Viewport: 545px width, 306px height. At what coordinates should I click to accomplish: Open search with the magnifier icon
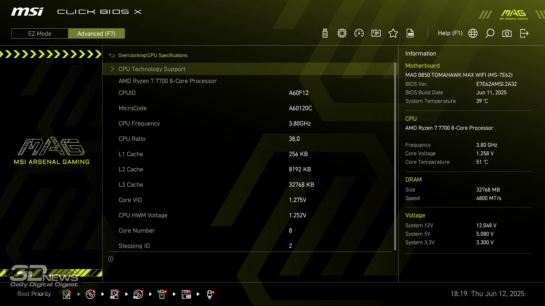490,33
